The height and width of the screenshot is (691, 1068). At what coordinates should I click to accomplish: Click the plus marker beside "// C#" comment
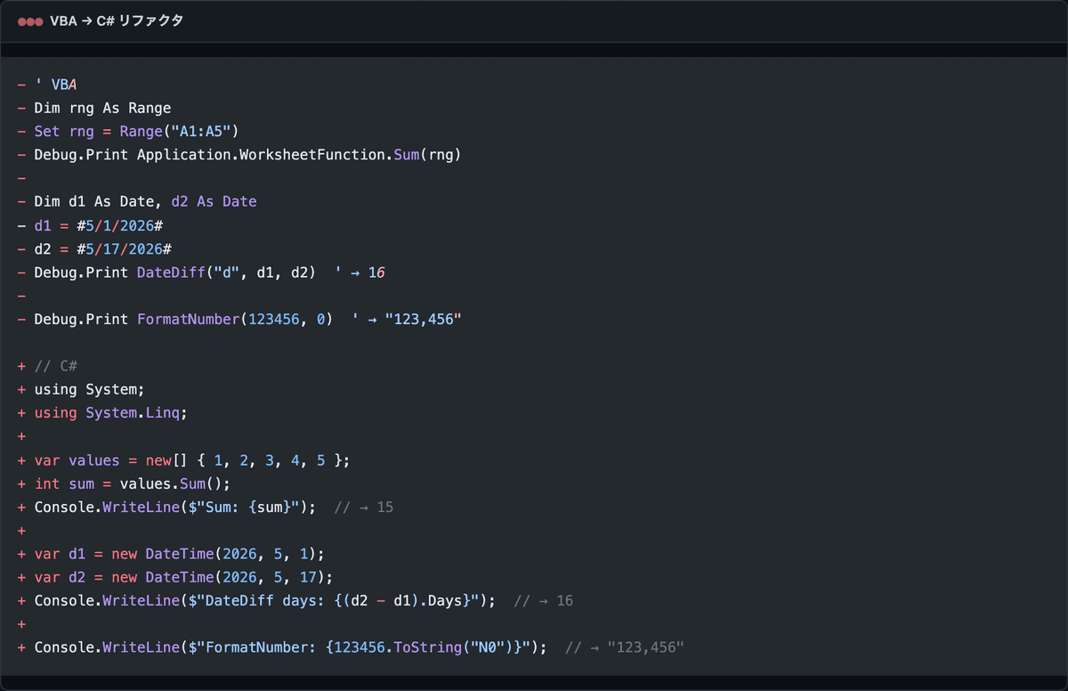point(21,366)
